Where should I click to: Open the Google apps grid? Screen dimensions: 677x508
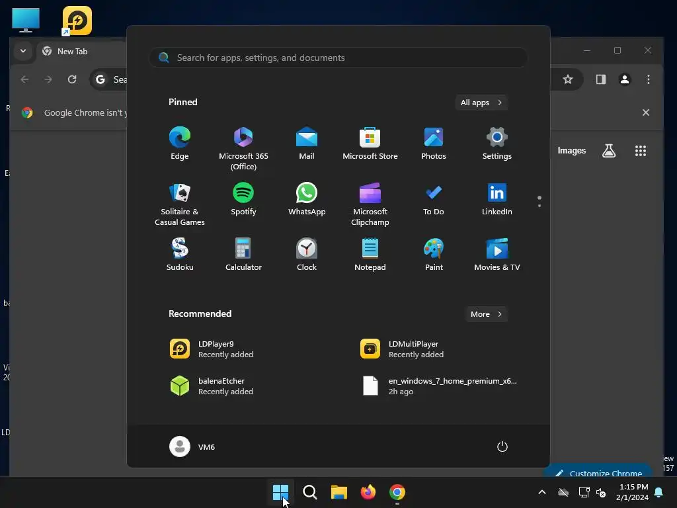[640, 151]
